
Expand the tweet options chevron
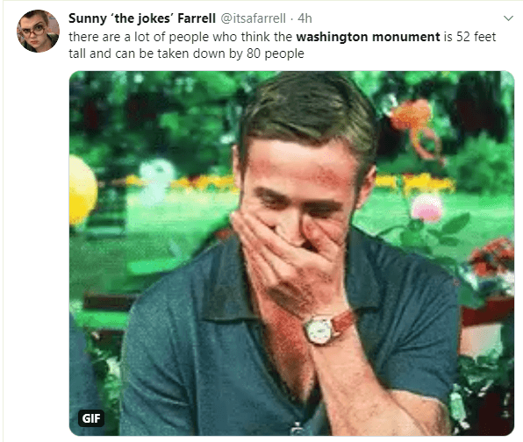508,18
